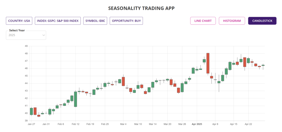Select the tall green candle at Mar 26
This screenshot has height=132, width=282.
click(x=182, y=88)
